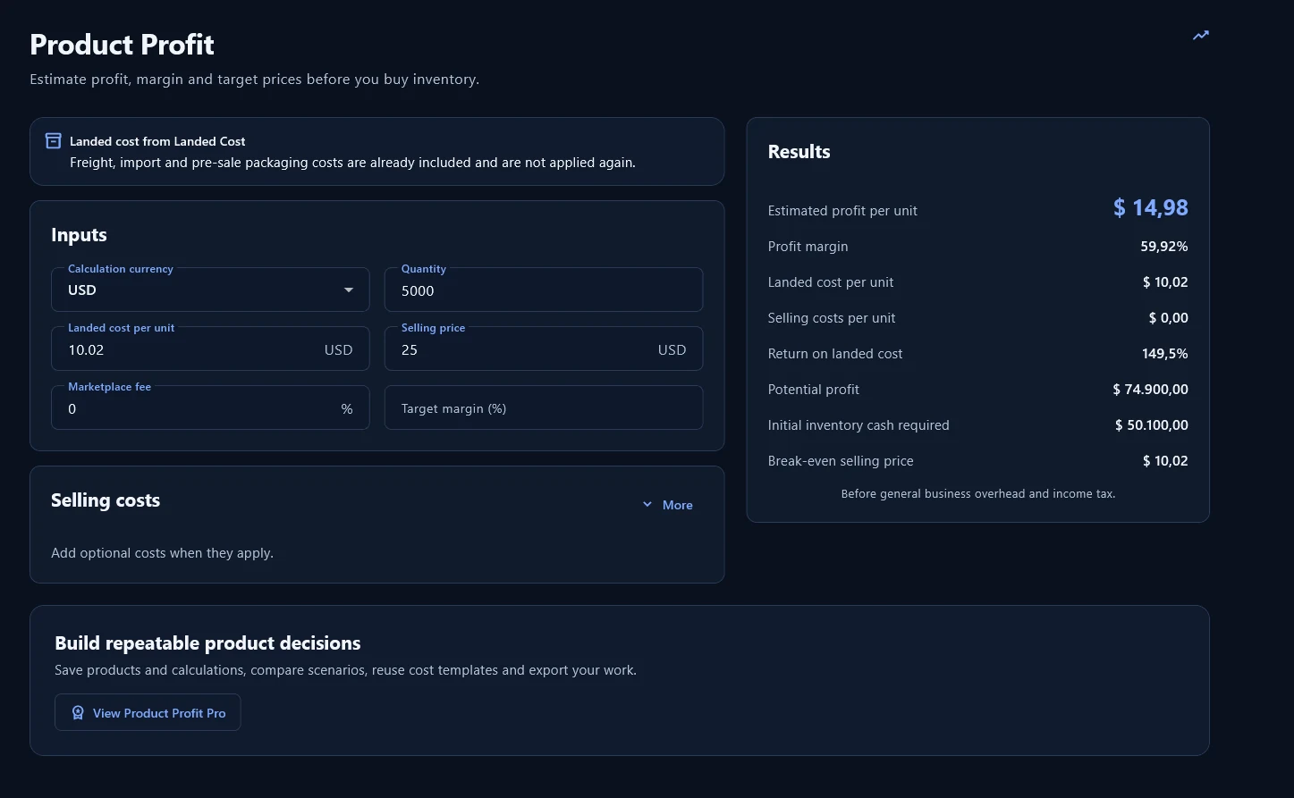Select the 59,92% profit margin value
Screen dimensions: 1294x798
click(1164, 247)
